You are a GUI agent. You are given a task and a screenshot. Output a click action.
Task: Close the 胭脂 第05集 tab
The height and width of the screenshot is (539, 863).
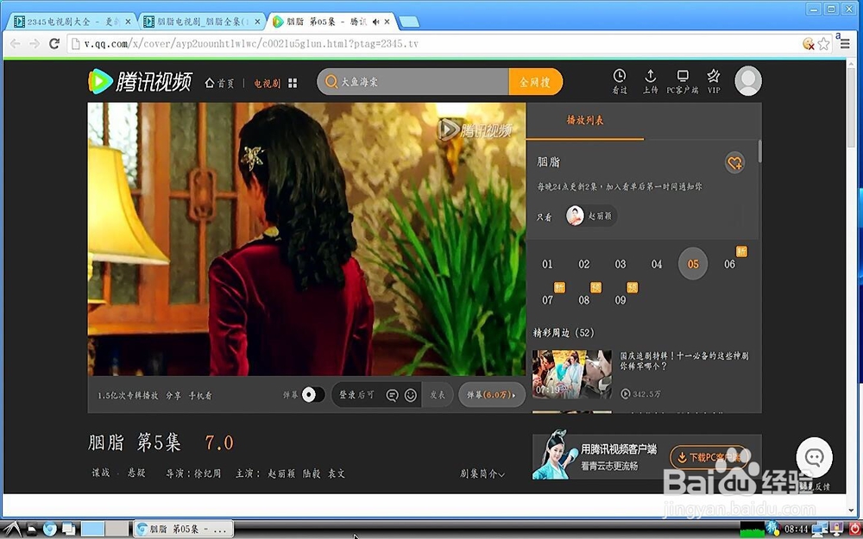tap(387, 22)
